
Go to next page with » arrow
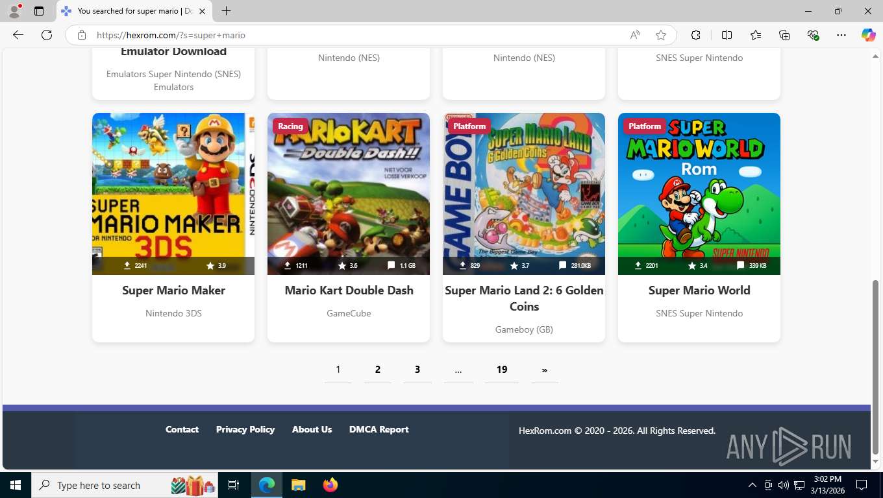[x=544, y=370]
